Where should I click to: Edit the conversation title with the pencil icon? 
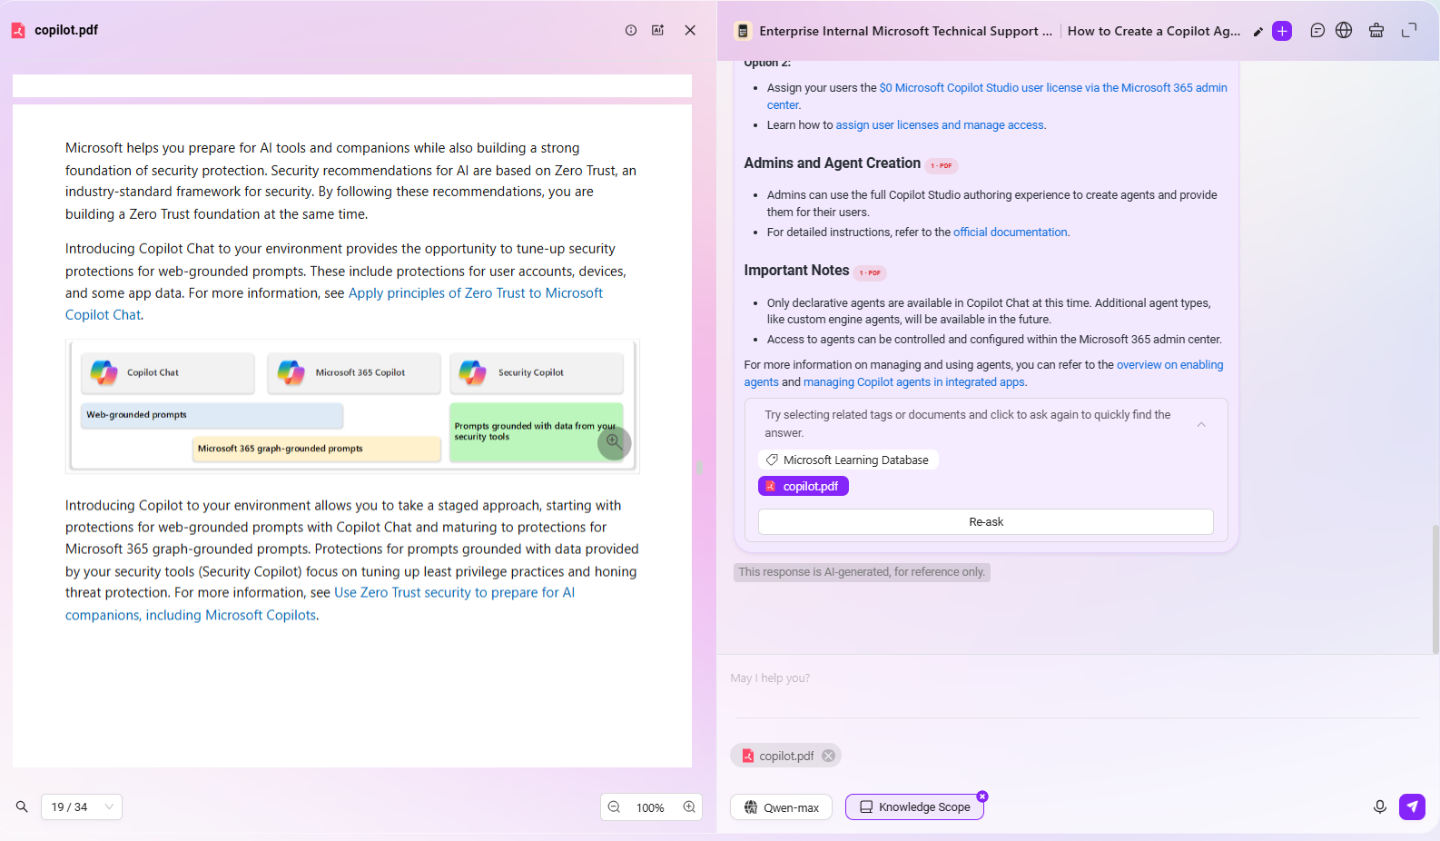coord(1258,32)
